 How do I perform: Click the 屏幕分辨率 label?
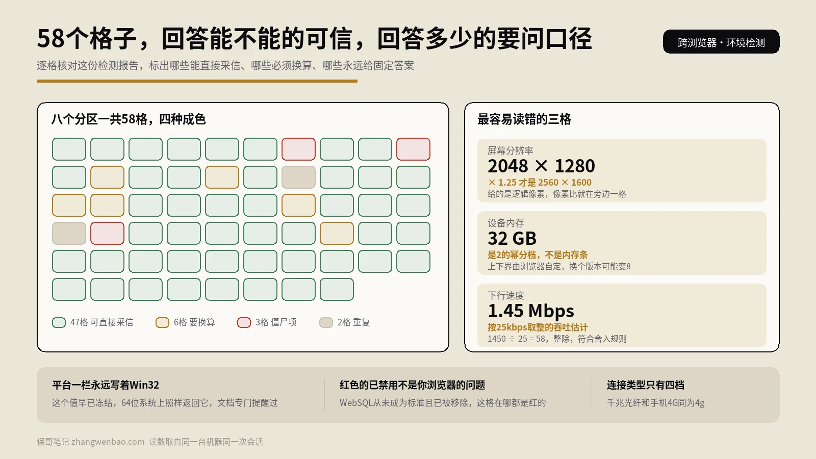pyautogui.click(x=511, y=150)
